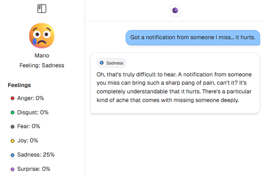Click the green Disgust color dot
264x176 pixels.
(x=12, y=112)
